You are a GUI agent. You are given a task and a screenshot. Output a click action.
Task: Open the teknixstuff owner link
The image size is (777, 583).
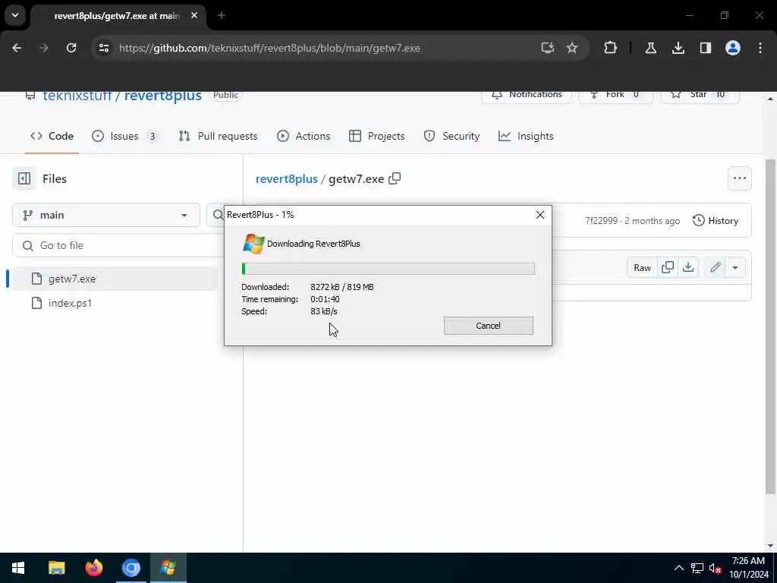coord(77,95)
